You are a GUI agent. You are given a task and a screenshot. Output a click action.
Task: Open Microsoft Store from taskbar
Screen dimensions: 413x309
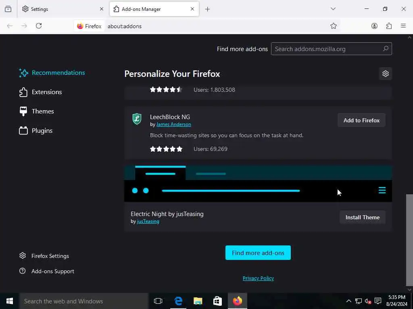pyautogui.click(x=217, y=301)
